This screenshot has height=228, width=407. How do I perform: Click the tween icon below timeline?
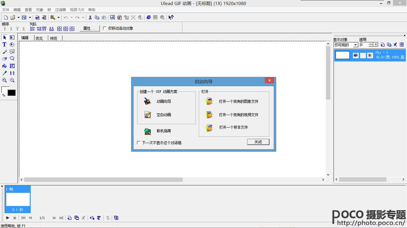tap(92, 218)
